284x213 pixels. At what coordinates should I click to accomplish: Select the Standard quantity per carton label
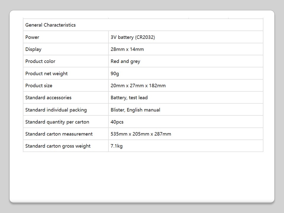pyautogui.click(x=57, y=122)
